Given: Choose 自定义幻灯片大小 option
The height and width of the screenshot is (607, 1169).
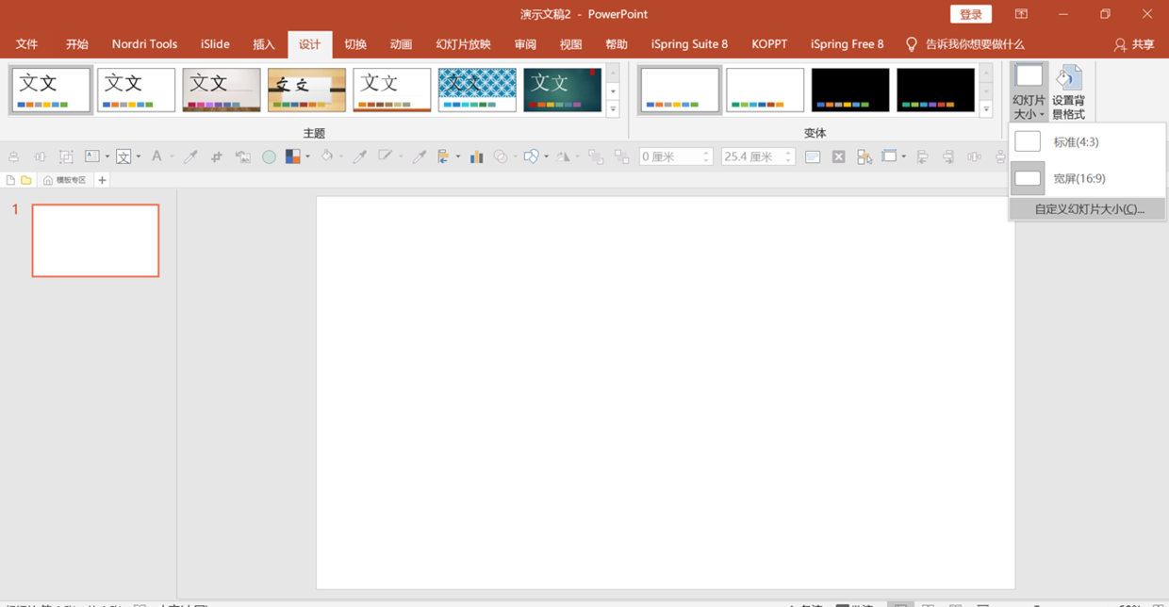Looking at the screenshot, I should 1087,209.
